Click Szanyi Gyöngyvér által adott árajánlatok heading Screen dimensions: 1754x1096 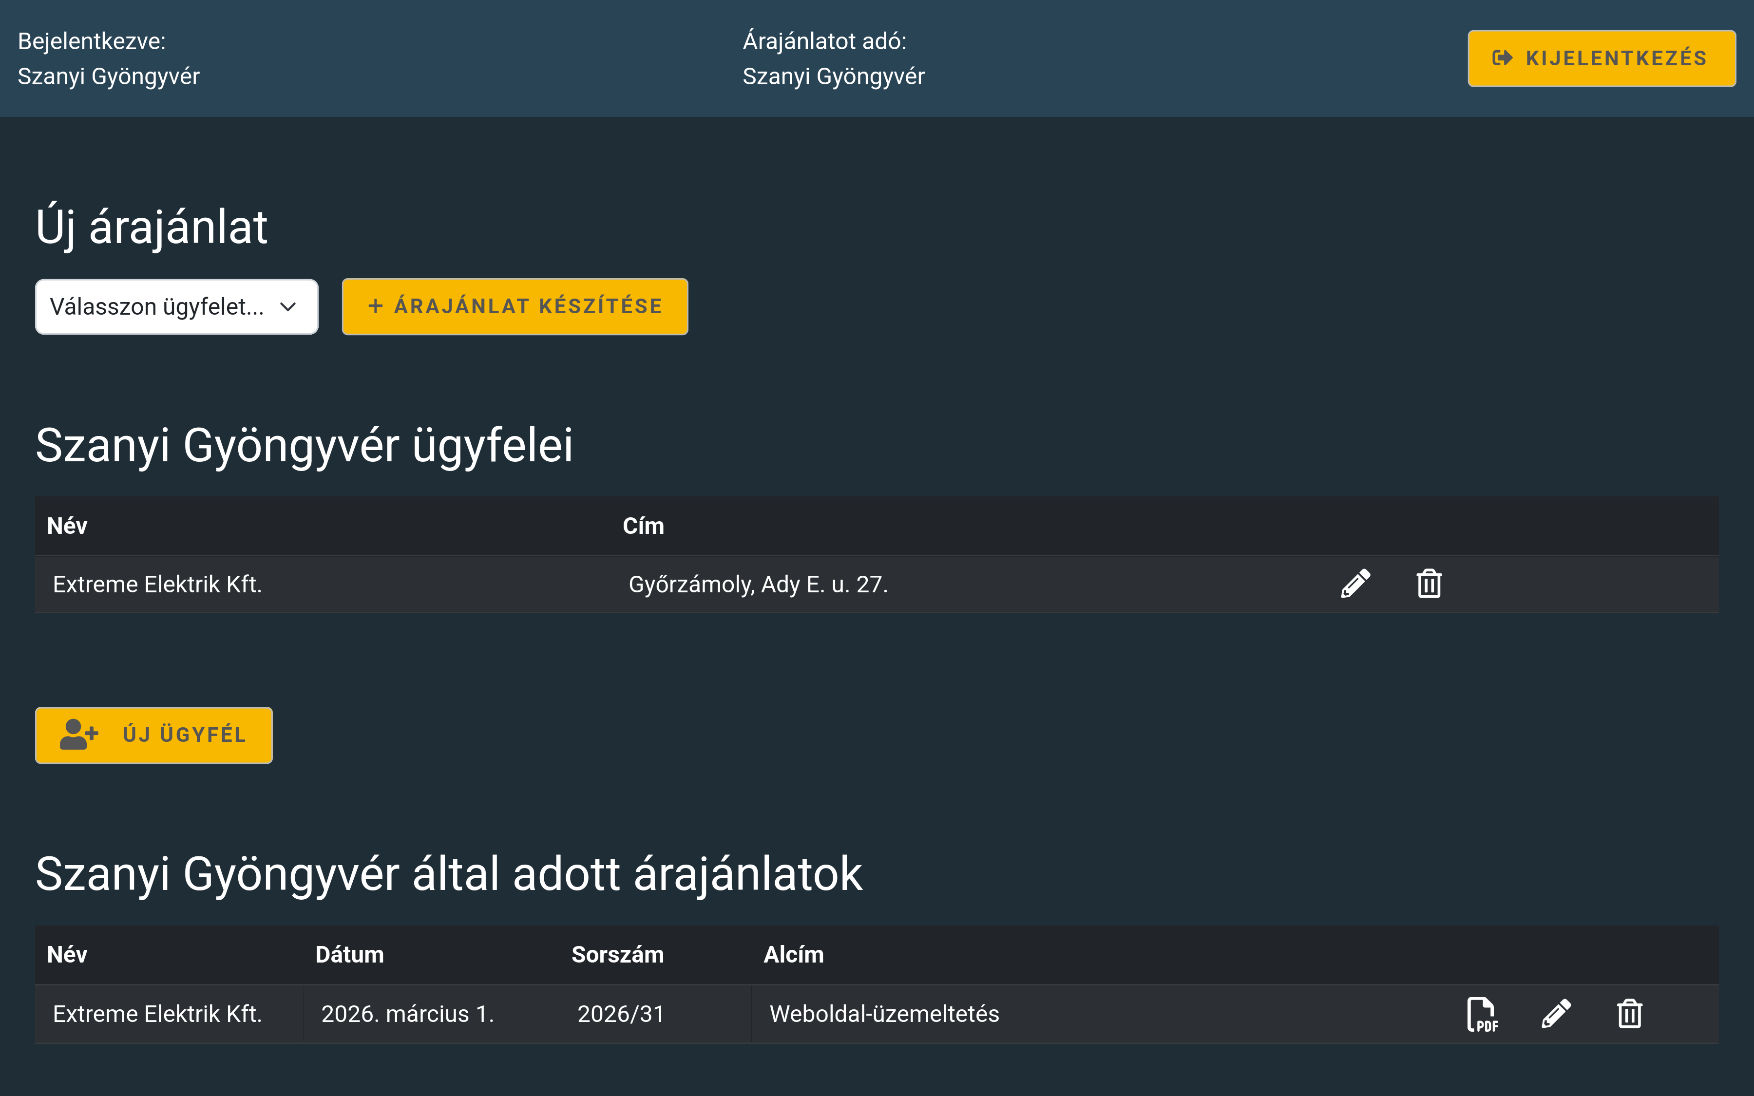coord(449,874)
